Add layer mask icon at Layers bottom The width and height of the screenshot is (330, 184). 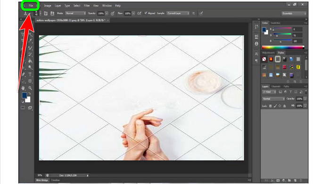click(278, 181)
